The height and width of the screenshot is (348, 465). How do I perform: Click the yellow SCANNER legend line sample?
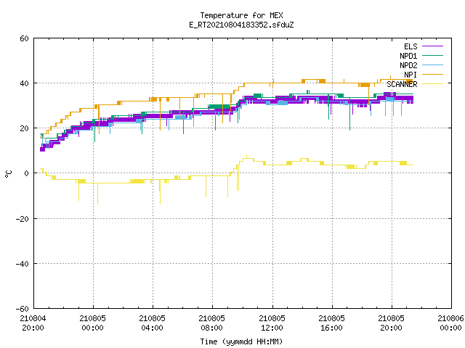tap(432, 84)
